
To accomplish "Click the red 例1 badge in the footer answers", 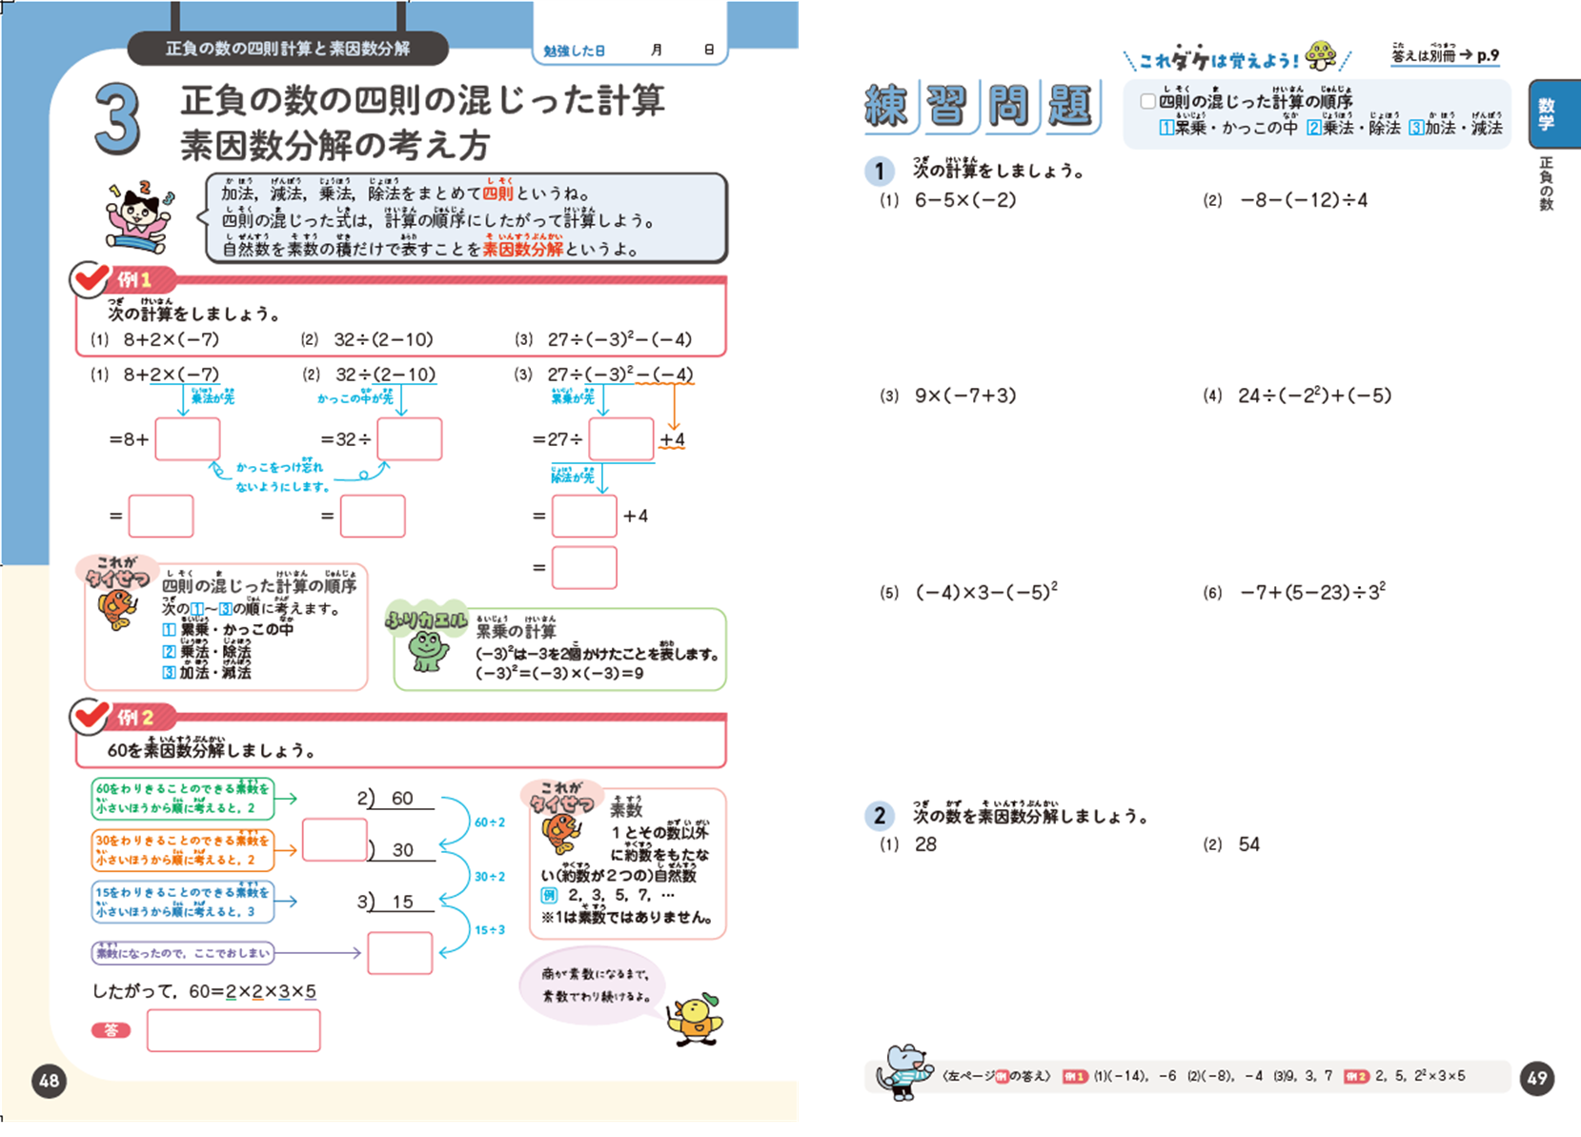I will click(x=1075, y=1076).
